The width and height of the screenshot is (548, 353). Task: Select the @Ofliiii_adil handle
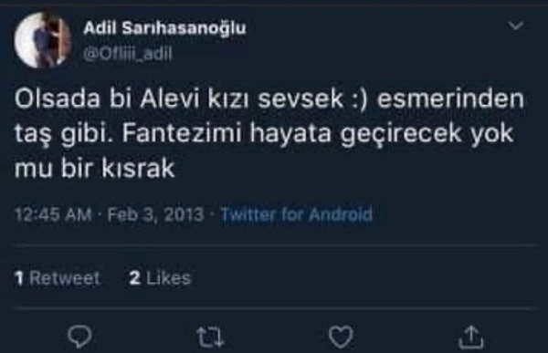click(128, 54)
